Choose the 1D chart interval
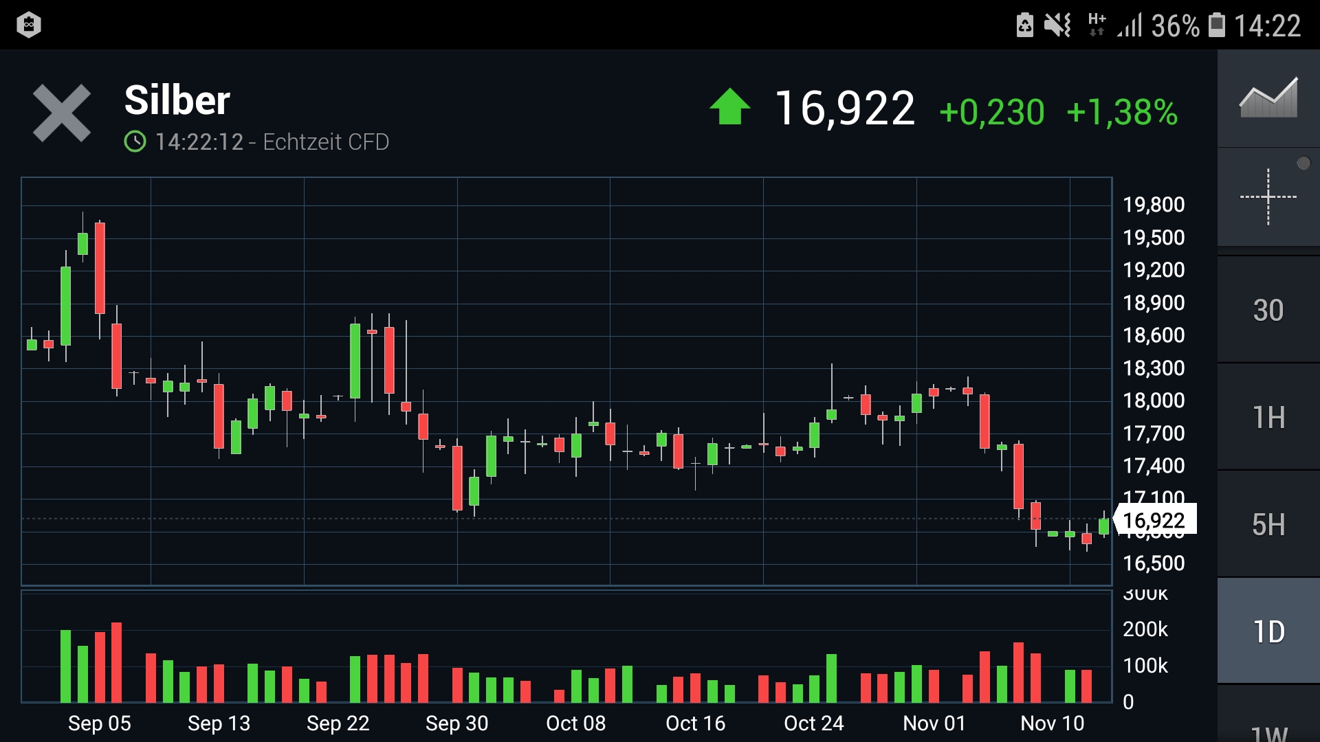Image resolution: width=1320 pixels, height=742 pixels. pyautogui.click(x=1268, y=632)
